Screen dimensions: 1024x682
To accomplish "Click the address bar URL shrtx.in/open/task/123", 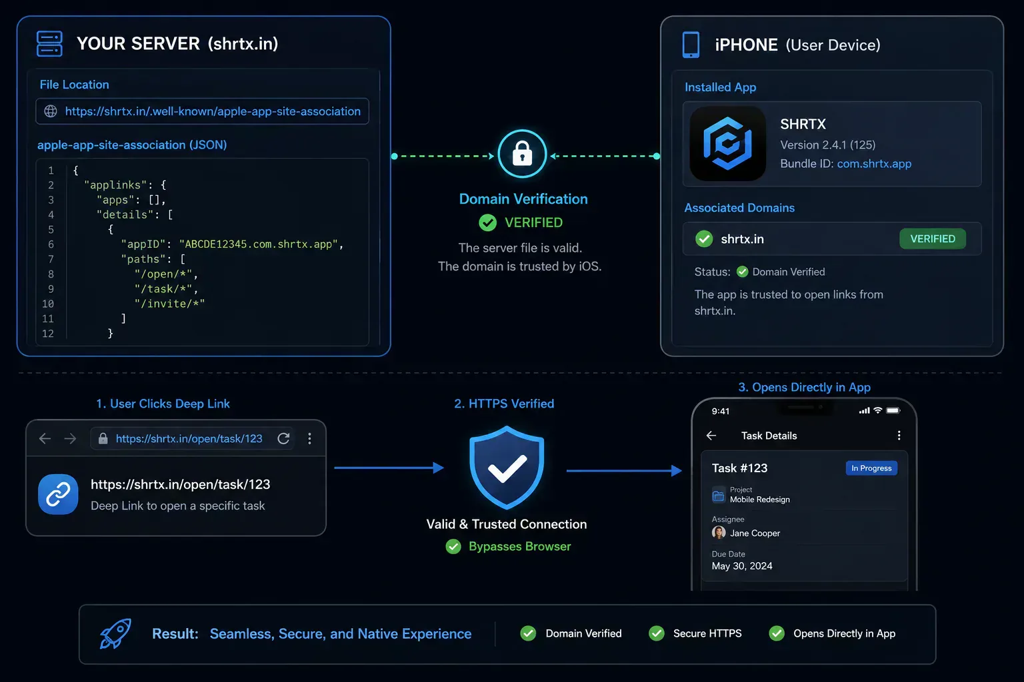I will click(x=189, y=438).
